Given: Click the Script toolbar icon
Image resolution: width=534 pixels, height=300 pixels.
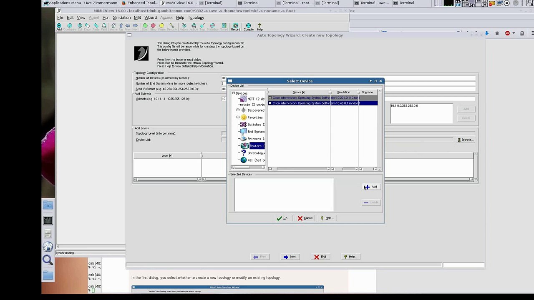Looking at the screenshot, I should (224, 27).
